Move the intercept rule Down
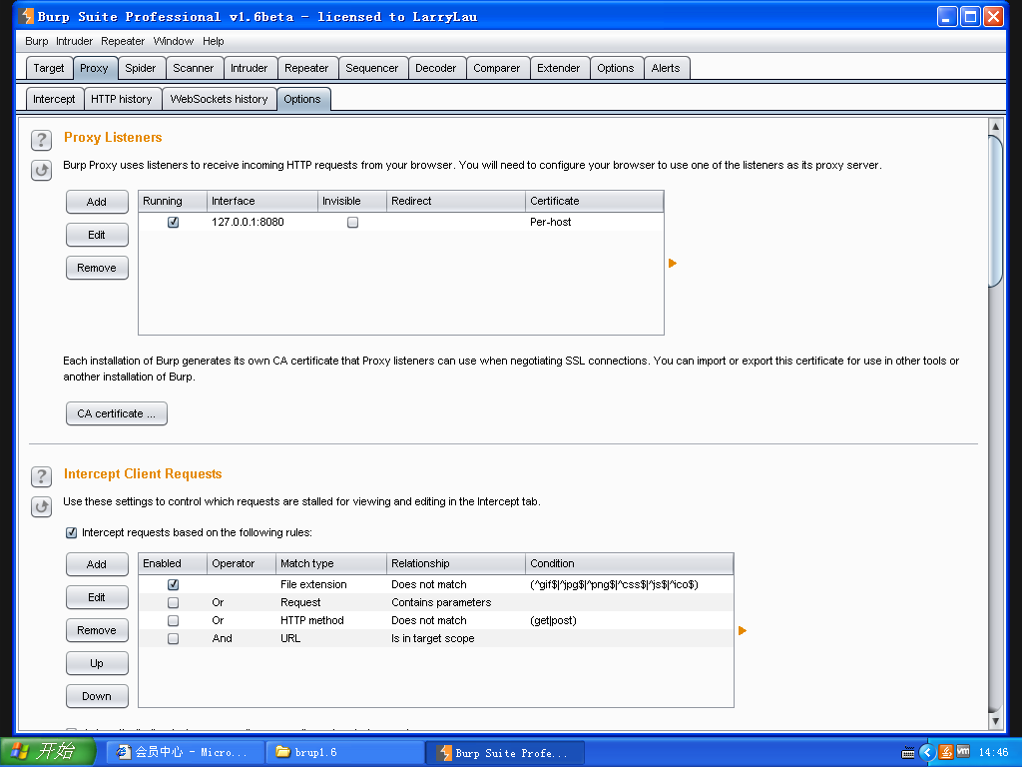The width and height of the screenshot is (1022, 767). [97, 696]
